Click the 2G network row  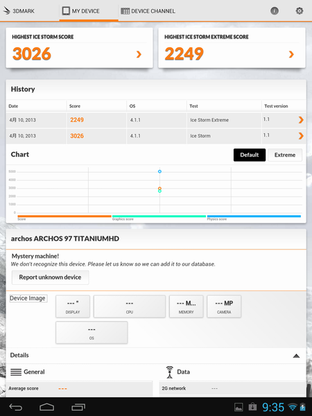[232, 389]
